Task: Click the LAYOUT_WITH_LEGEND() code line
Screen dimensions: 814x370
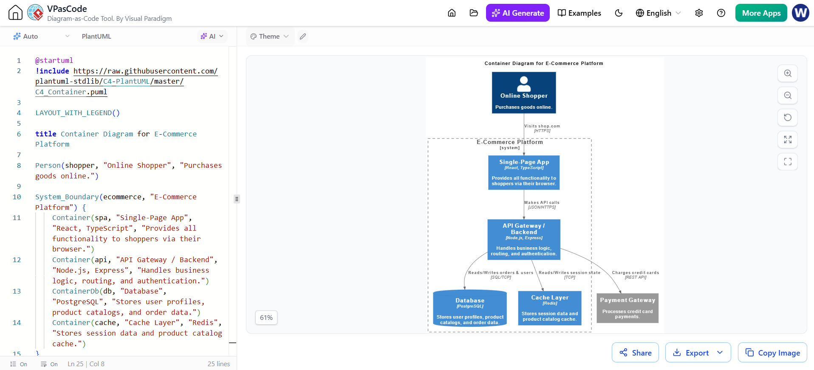Action: [77, 113]
